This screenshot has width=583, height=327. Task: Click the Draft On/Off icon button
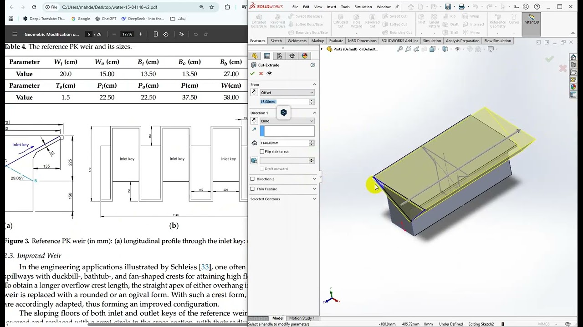coord(254,160)
